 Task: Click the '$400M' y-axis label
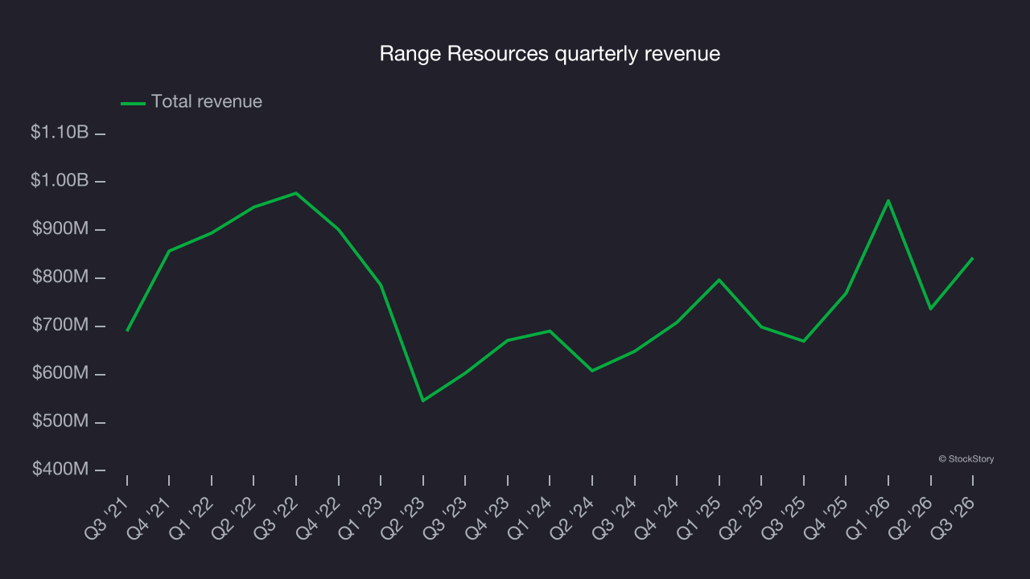60,469
